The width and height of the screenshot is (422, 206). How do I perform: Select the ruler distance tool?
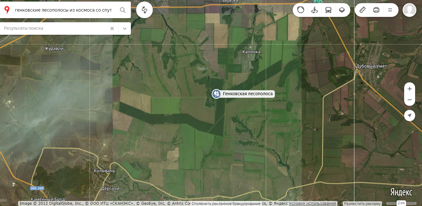point(363,10)
